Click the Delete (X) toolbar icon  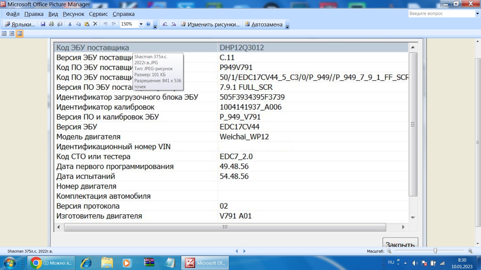[95, 24]
